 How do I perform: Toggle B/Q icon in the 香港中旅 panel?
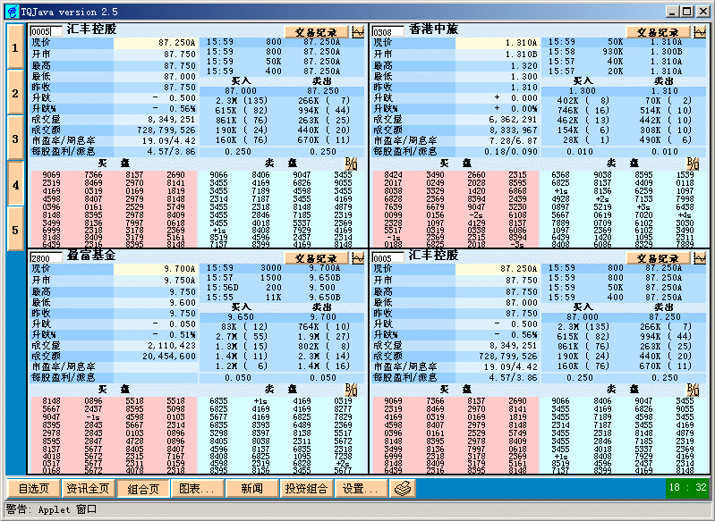tap(693, 163)
